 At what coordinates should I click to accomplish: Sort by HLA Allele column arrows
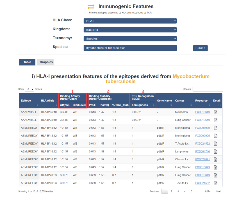point(56,105)
